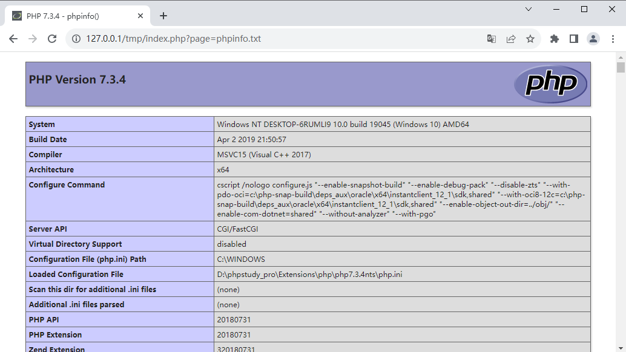Click Additional .ini files parsed label
The image size is (626, 352).
tap(76, 305)
